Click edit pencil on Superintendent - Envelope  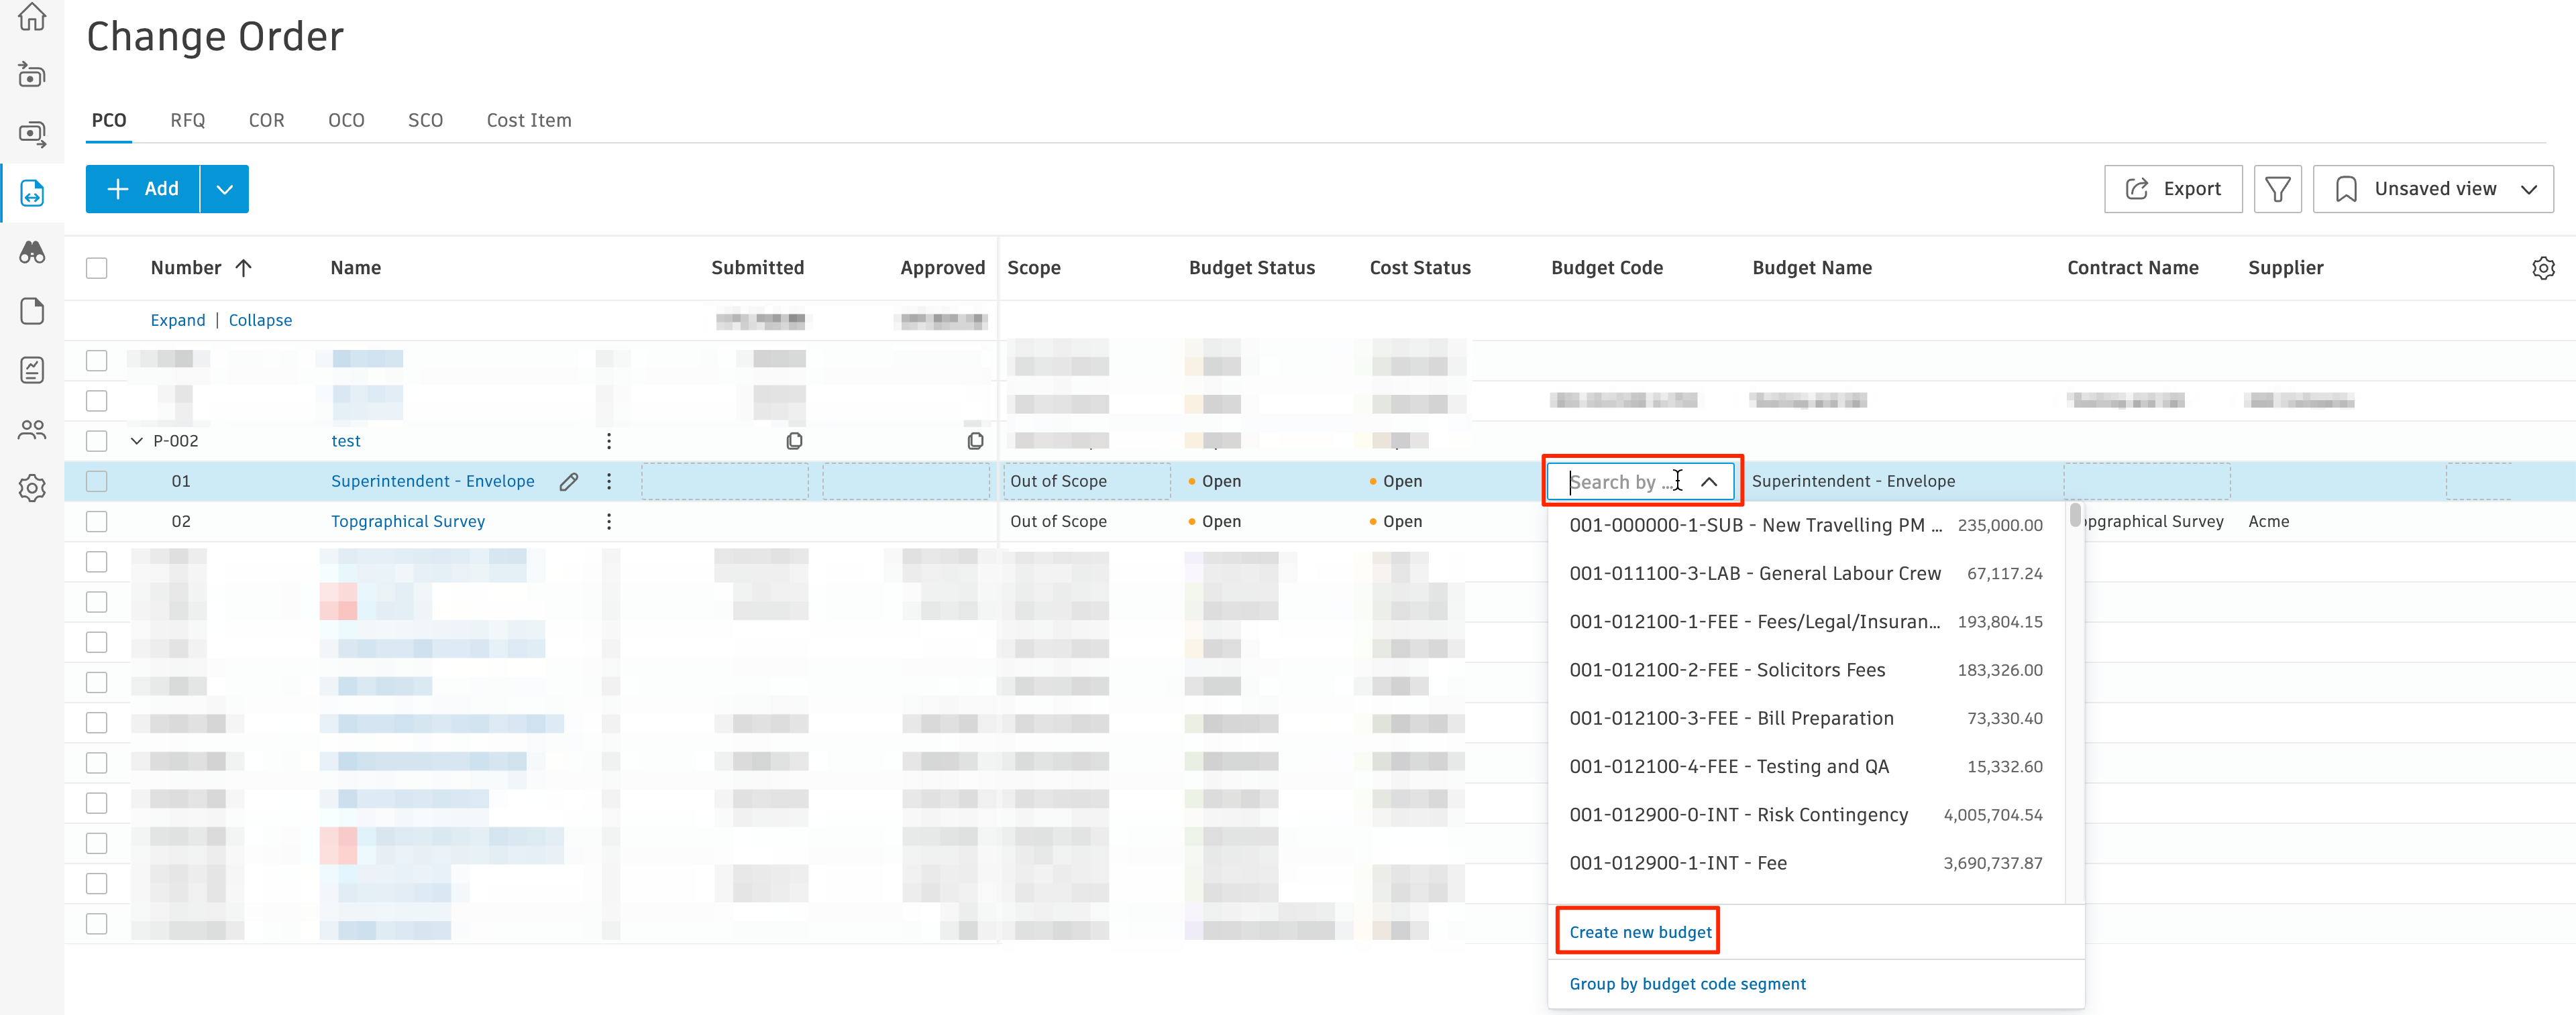tap(568, 481)
